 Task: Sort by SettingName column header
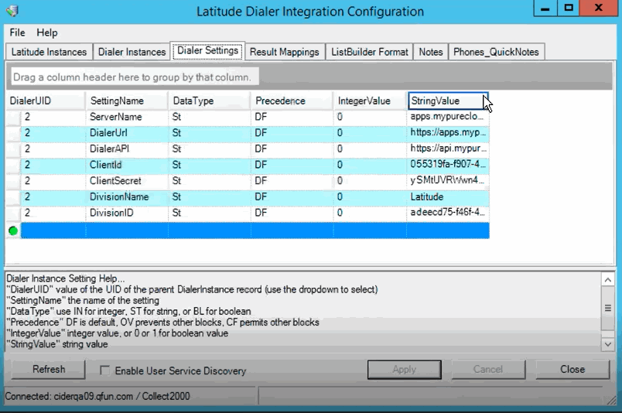click(127, 101)
